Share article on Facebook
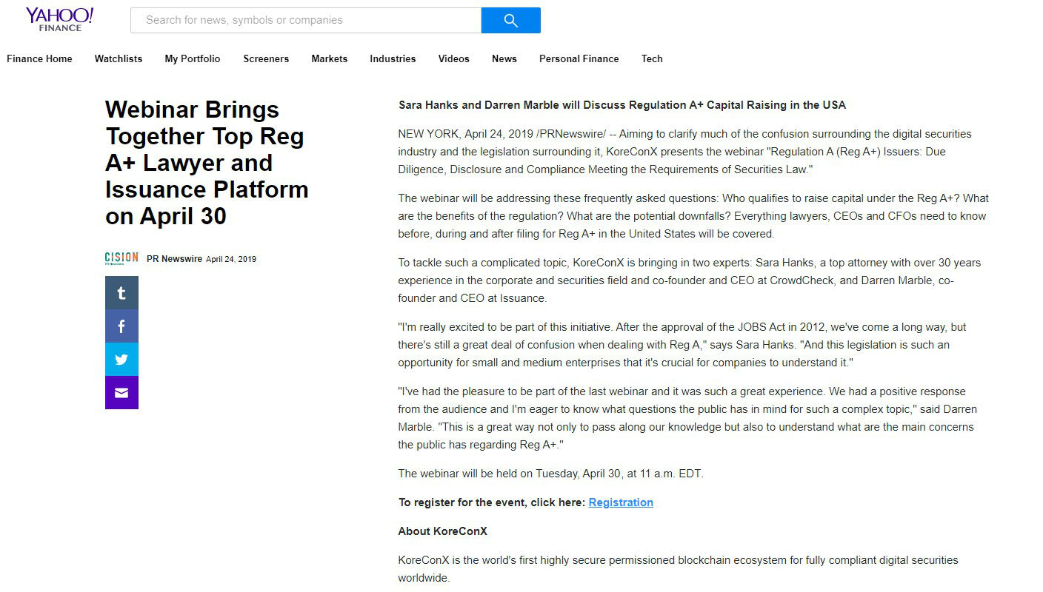Screen dimensions: 1043x592 click(121, 326)
